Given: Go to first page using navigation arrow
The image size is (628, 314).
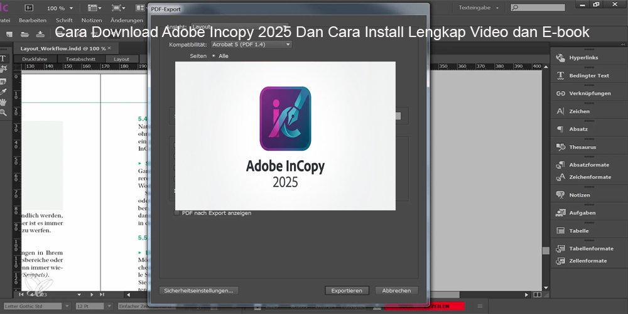Looking at the screenshot, I should pyautogui.click(x=21, y=295).
